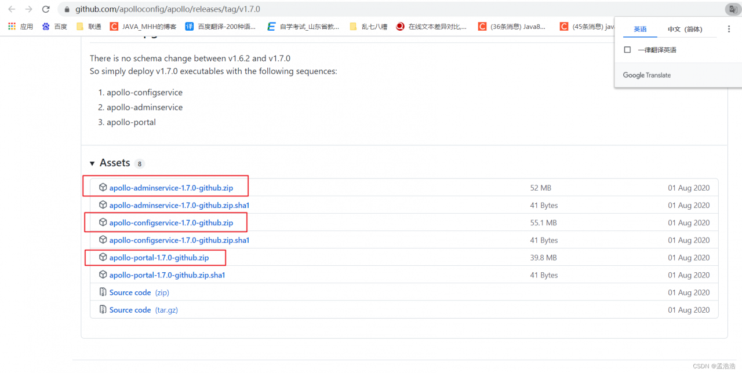Click package icon beside apollo-portal-1.7.0-github.zip
The height and width of the screenshot is (373, 742).
click(x=103, y=257)
